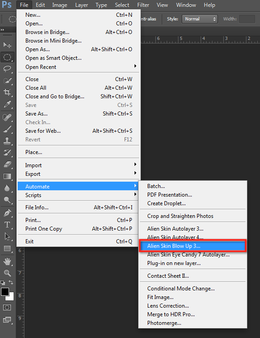
Task: Select the Pen tool
Action: (x=7, y=213)
